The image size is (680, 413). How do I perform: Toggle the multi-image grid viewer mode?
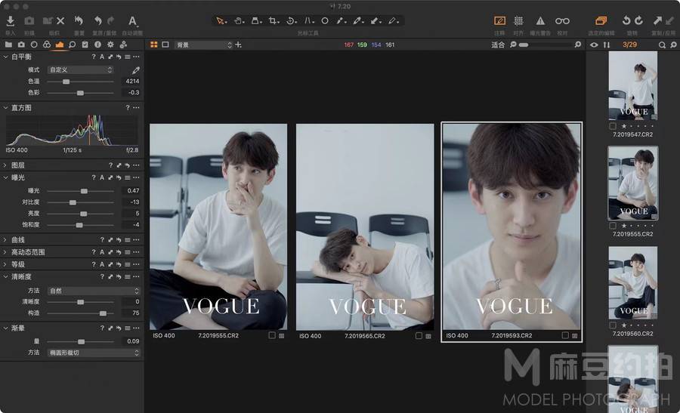154,45
